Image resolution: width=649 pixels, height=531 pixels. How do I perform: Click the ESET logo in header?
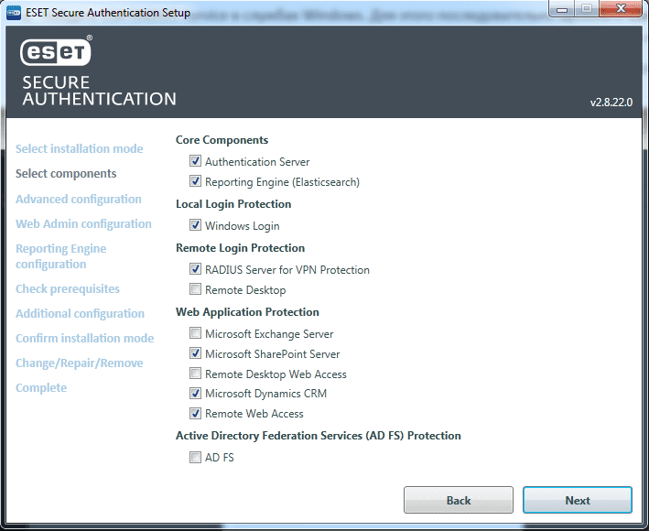tap(56, 51)
